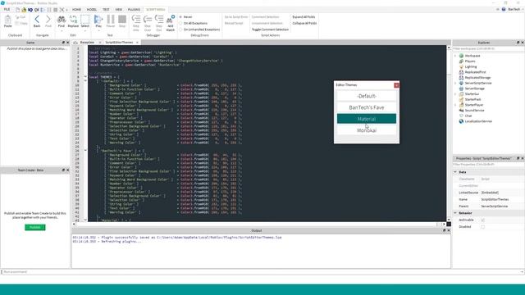
Task: Expand the StarterPlayer tree node
Action: point(455,105)
